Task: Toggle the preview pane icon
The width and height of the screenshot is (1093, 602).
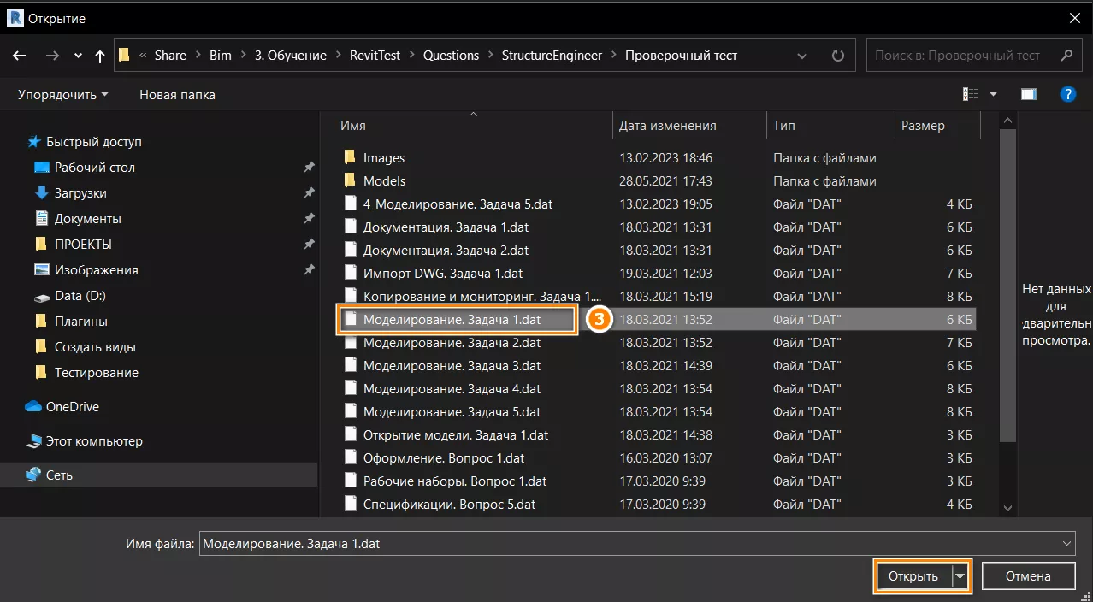Action: pos(1028,94)
